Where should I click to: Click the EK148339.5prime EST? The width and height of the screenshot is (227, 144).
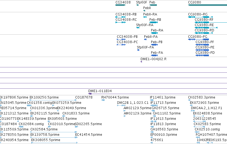point(18,121)
